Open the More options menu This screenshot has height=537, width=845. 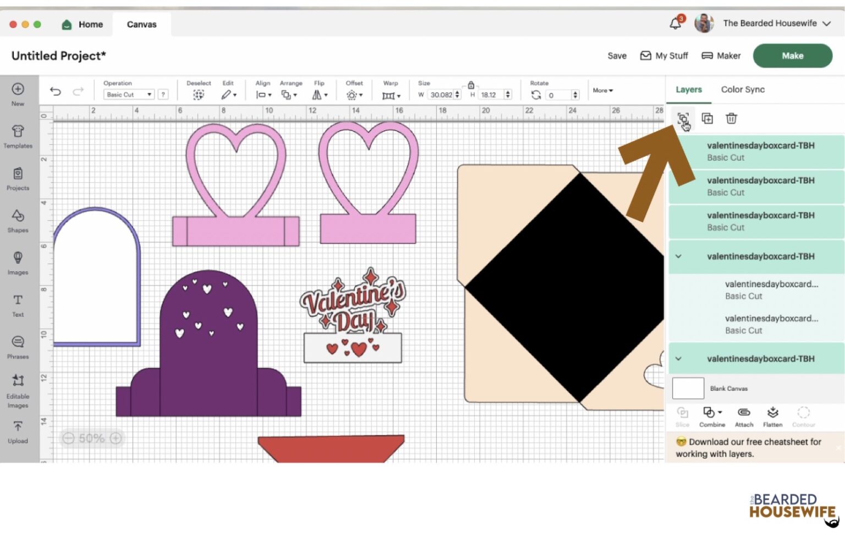point(602,90)
